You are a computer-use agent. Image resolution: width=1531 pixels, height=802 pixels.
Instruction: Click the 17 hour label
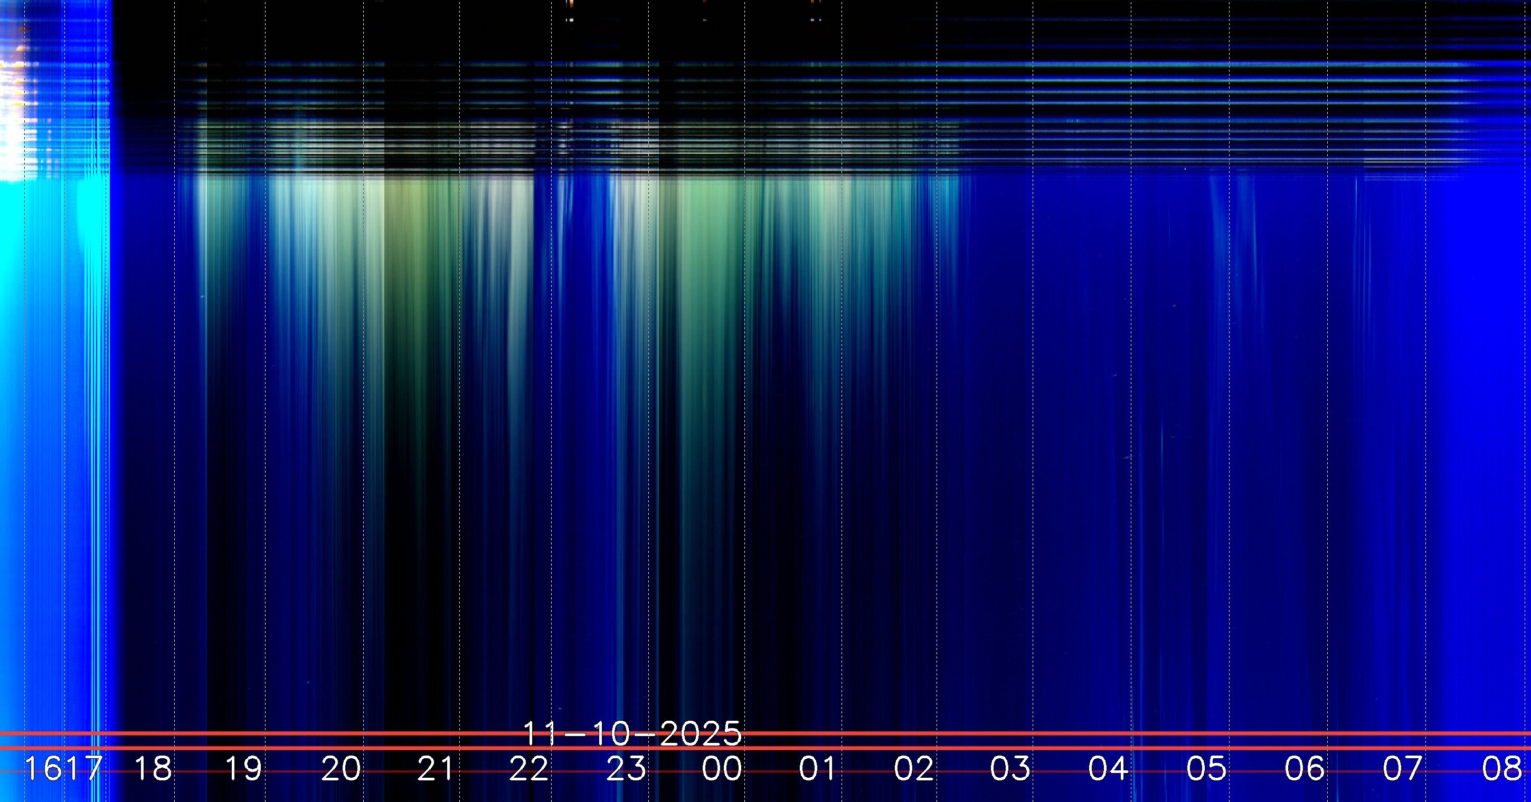point(84,769)
